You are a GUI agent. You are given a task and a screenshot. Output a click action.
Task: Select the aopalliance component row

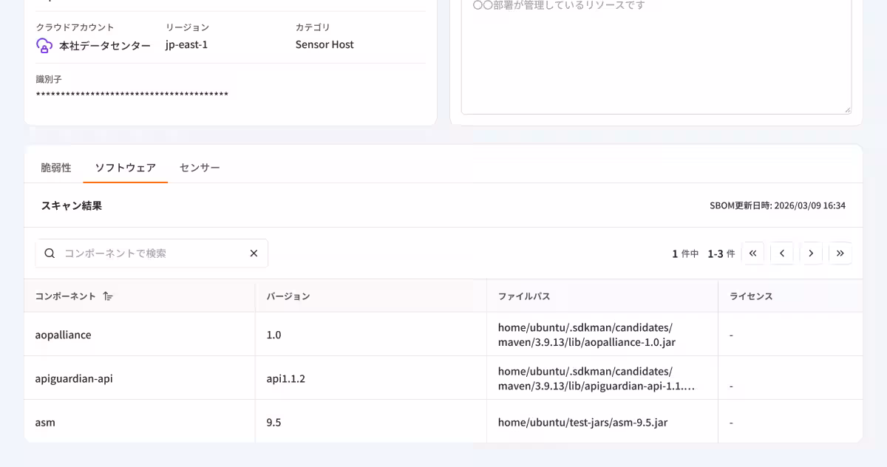(x=63, y=334)
